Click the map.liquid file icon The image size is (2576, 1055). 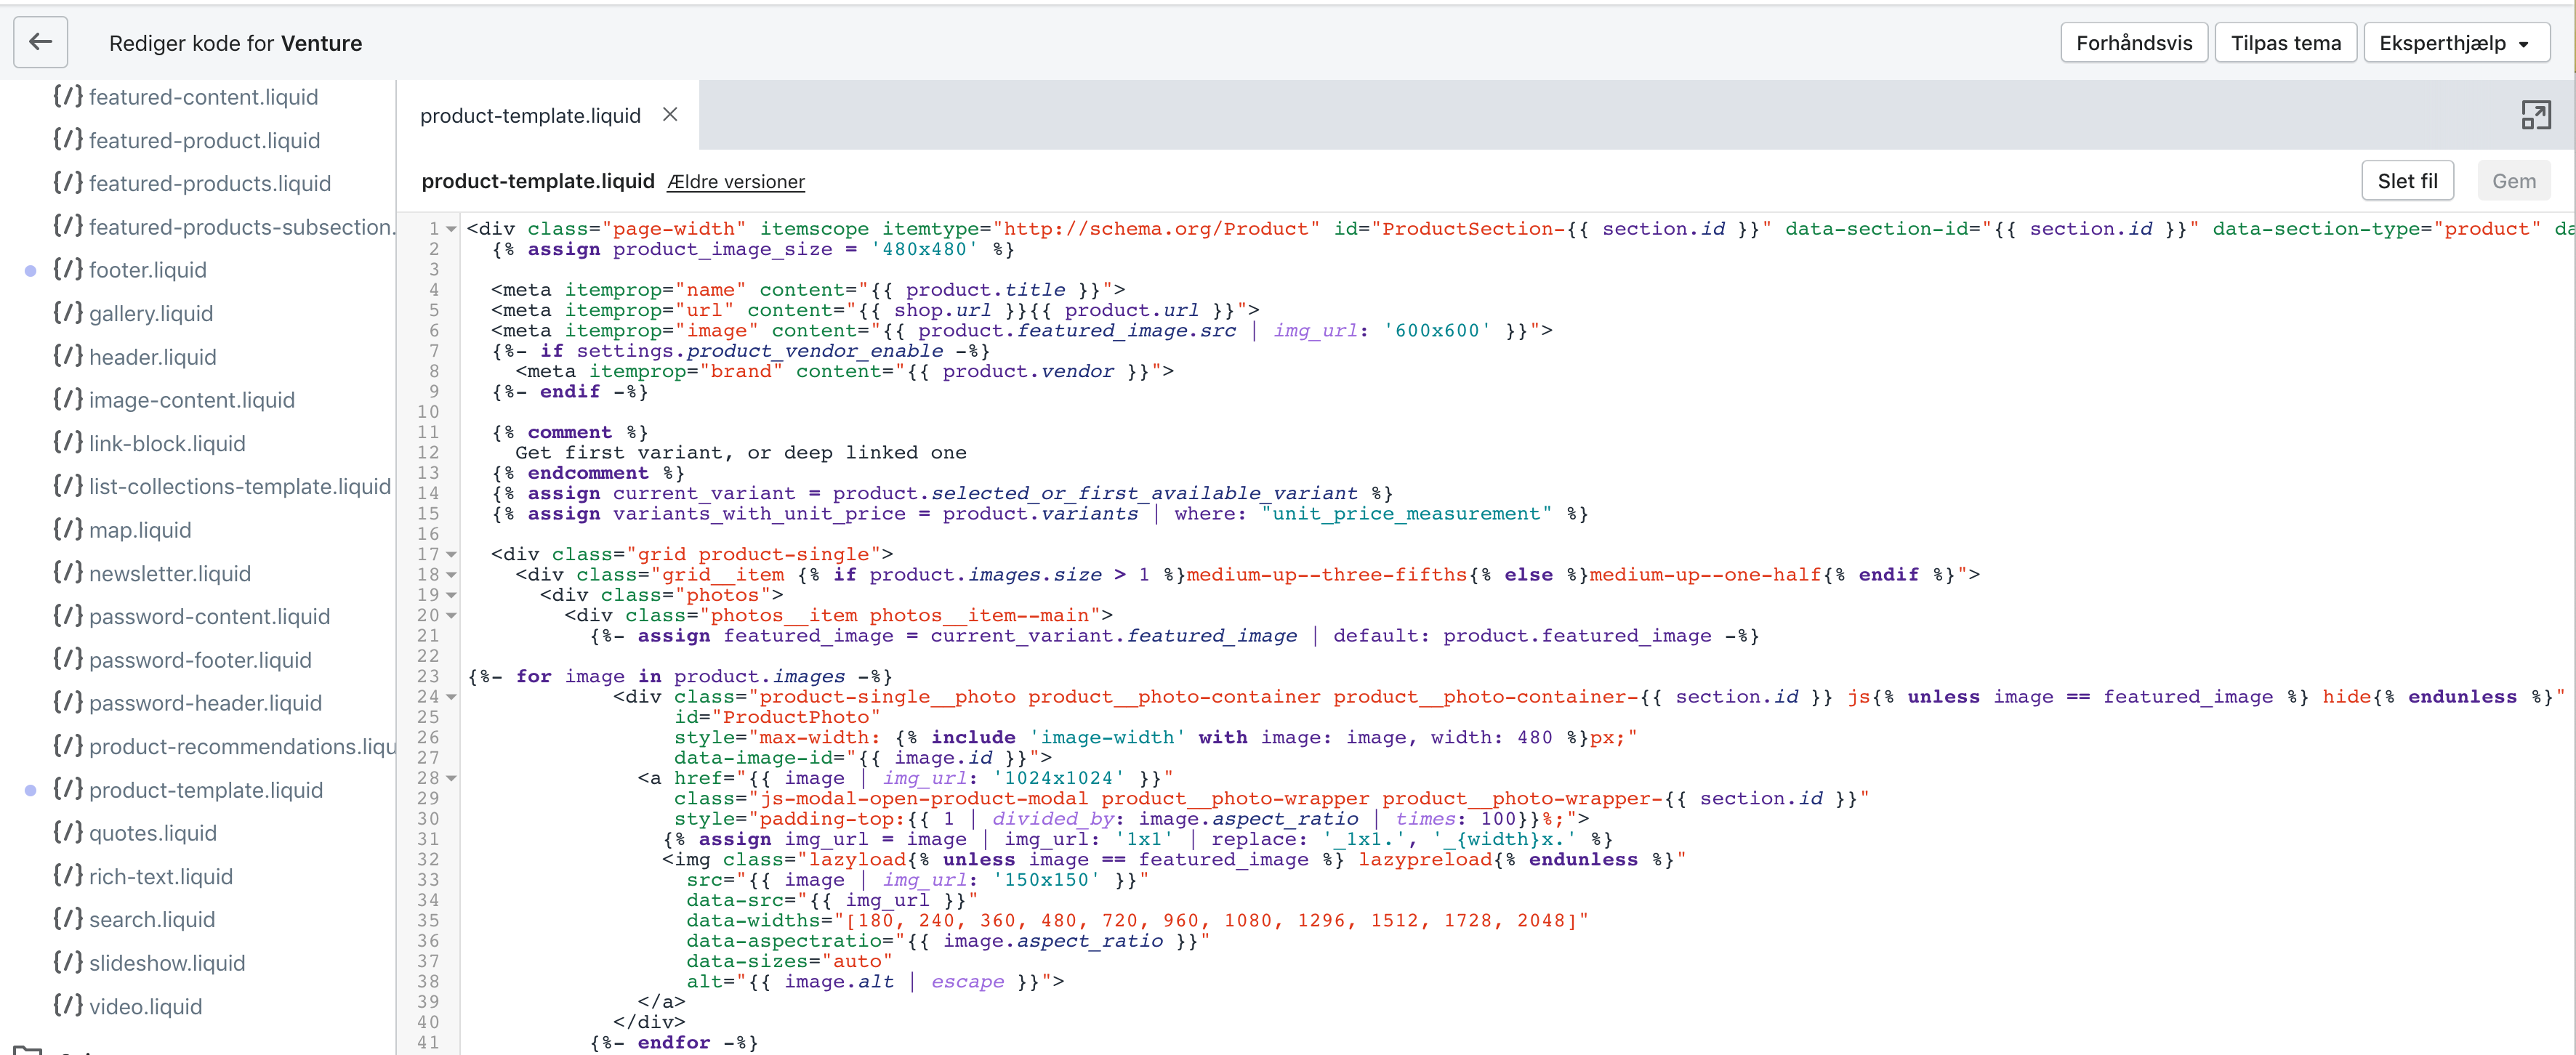tap(68, 530)
